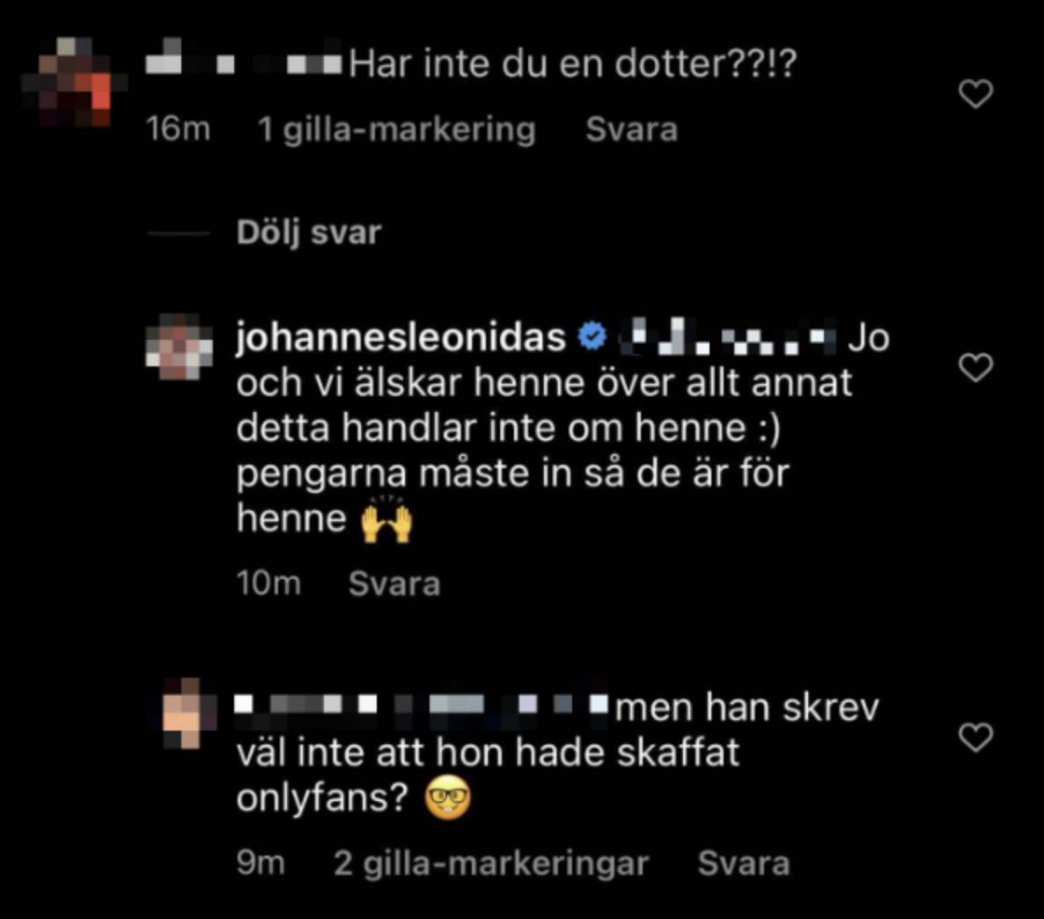This screenshot has width=1044, height=919.
Task: Open the johannesleonidas username link
Action: click(401, 337)
